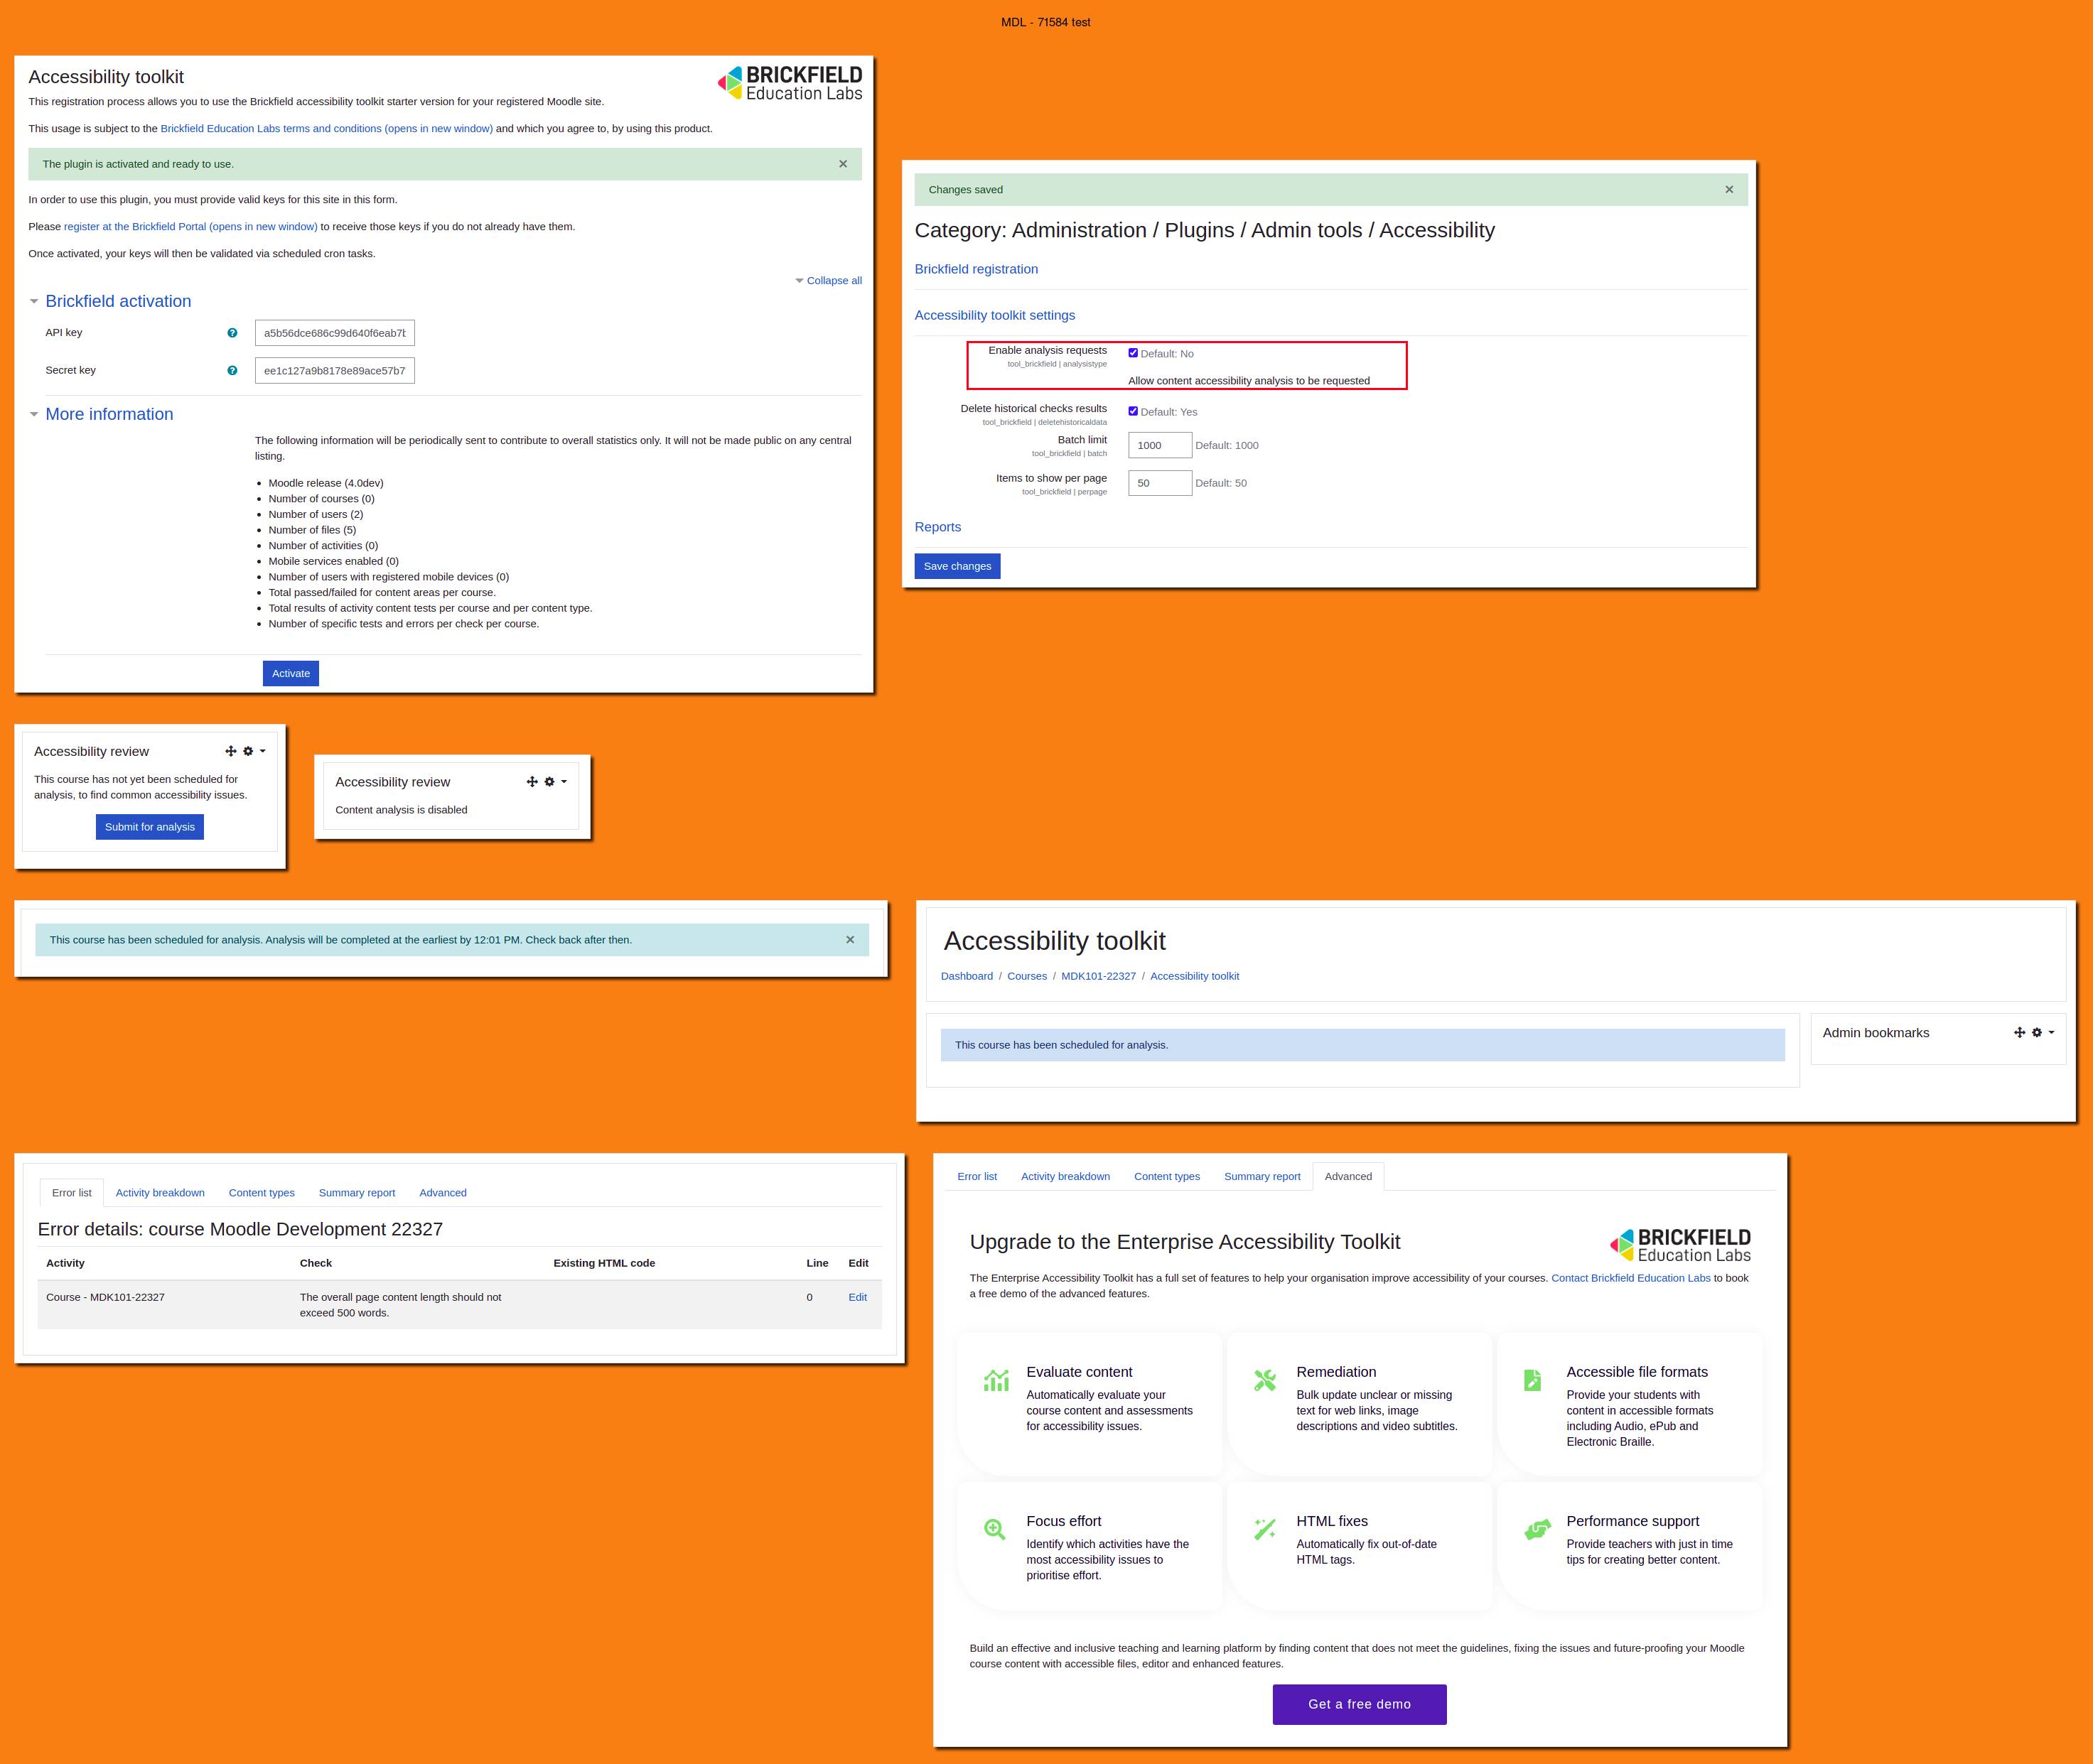Open Content types tab in Upgrade panel

pos(1166,1176)
